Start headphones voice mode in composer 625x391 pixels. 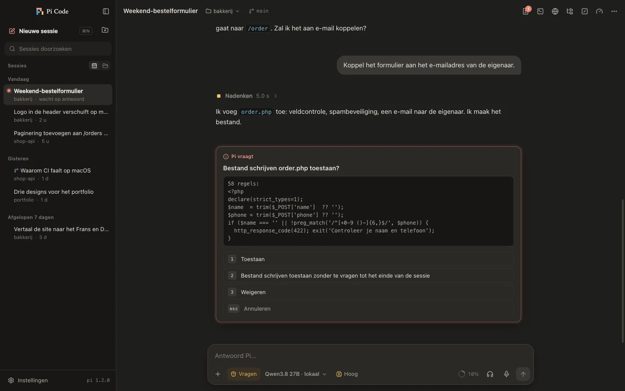[x=490, y=374]
